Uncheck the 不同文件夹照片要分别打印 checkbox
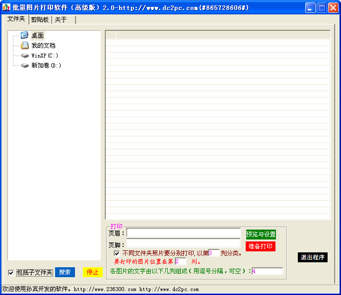Screen dimensions: 341x295 pos(117,253)
